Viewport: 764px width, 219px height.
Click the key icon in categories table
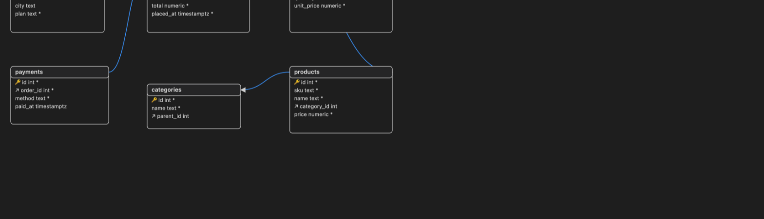(x=154, y=100)
